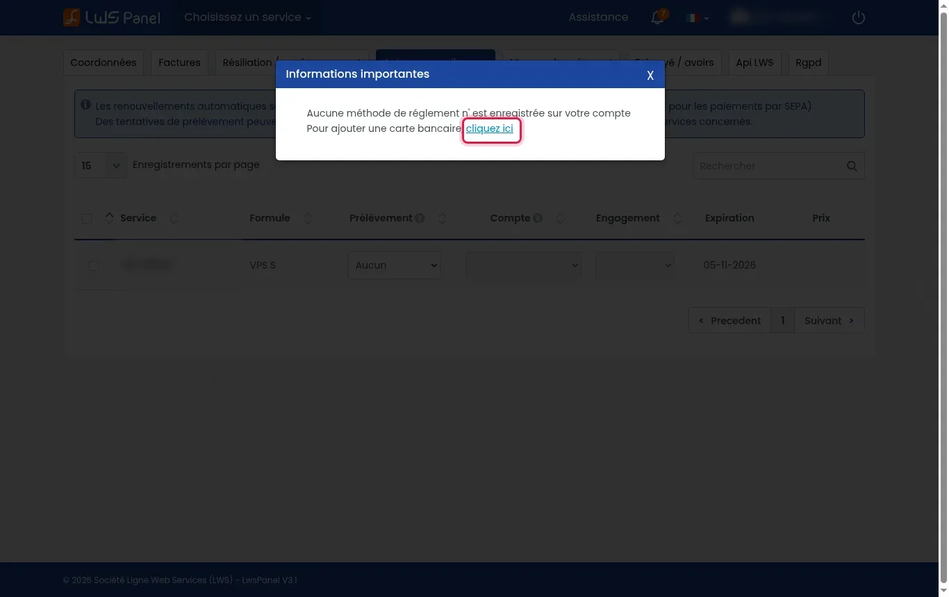Tick the checkbox for the VPS S row
The height and width of the screenshot is (597, 949).
[x=94, y=266]
